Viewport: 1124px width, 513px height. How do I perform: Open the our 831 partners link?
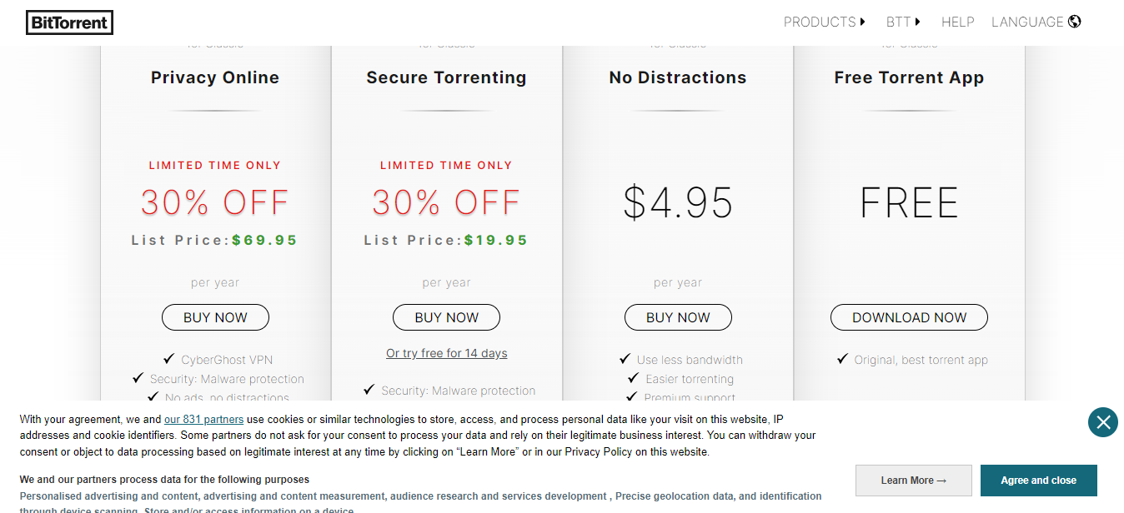click(203, 419)
